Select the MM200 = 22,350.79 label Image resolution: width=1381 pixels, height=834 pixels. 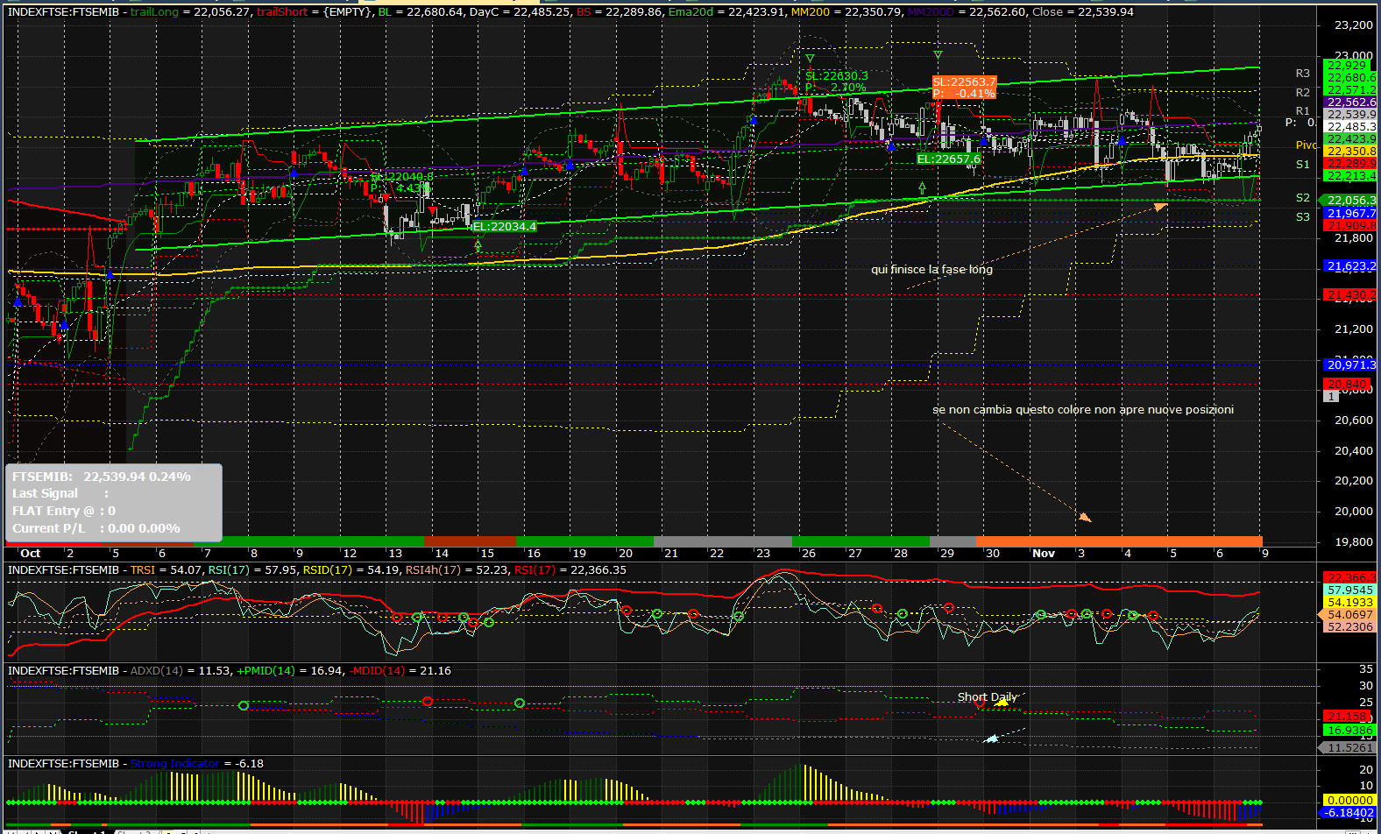pyautogui.click(x=846, y=12)
